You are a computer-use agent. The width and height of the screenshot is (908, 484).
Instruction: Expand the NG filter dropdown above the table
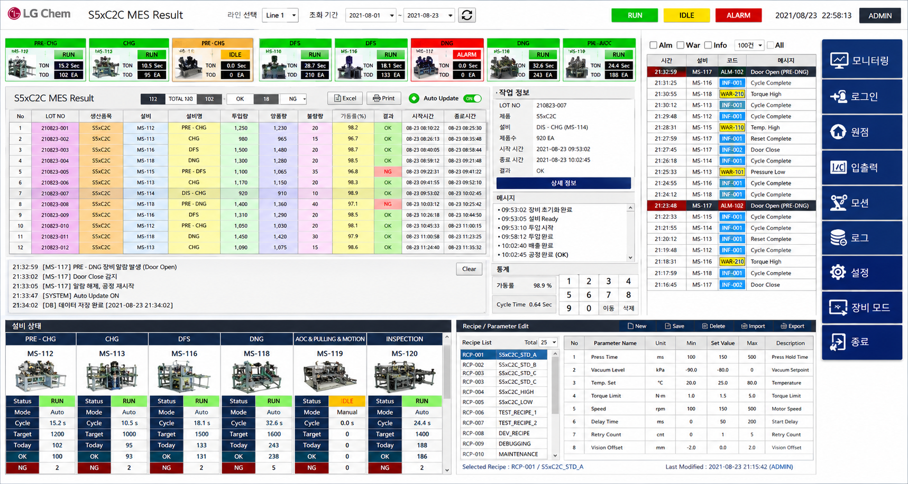click(x=294, y=99)
